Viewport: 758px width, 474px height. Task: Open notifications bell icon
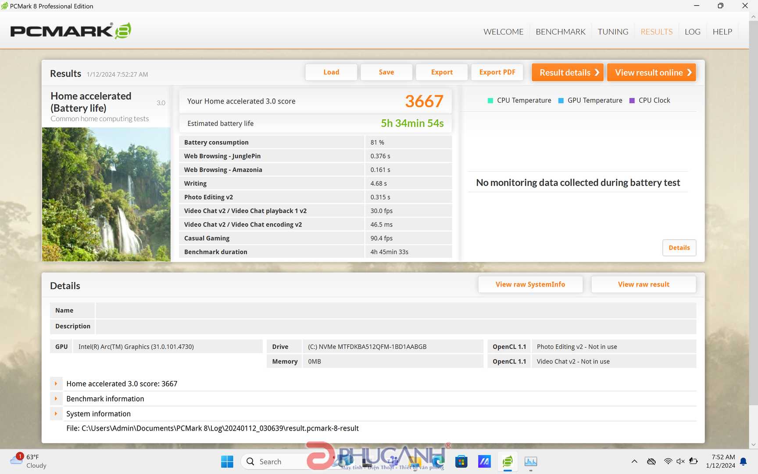[744, 461]
